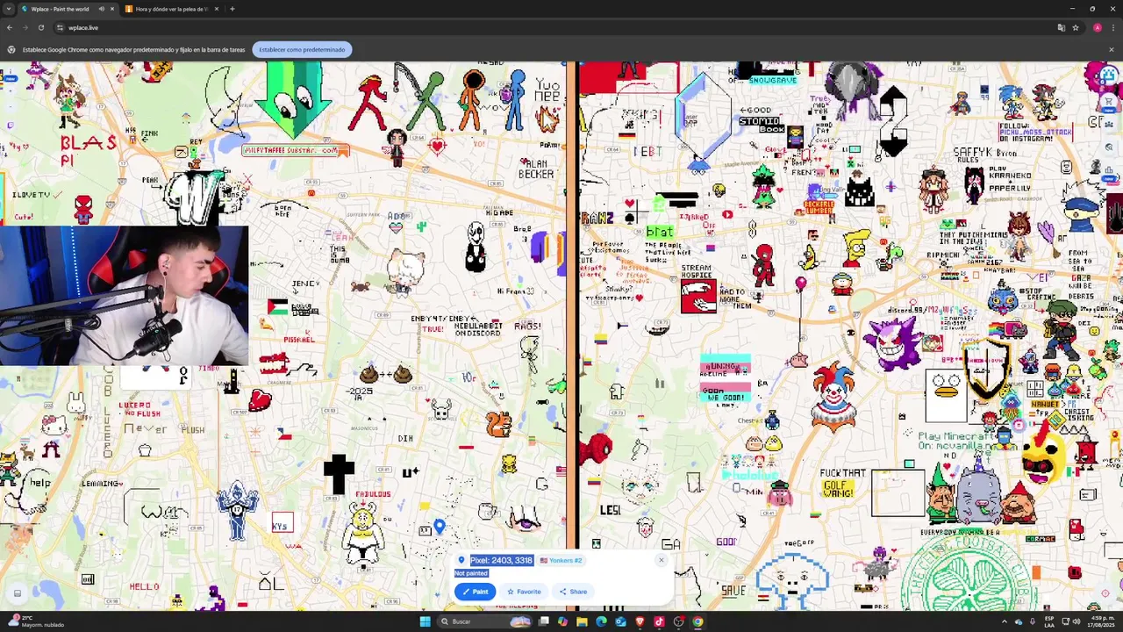Open the translate page icon
The width and height of the screenshot is (1123, 632).
coord(1061,27)
